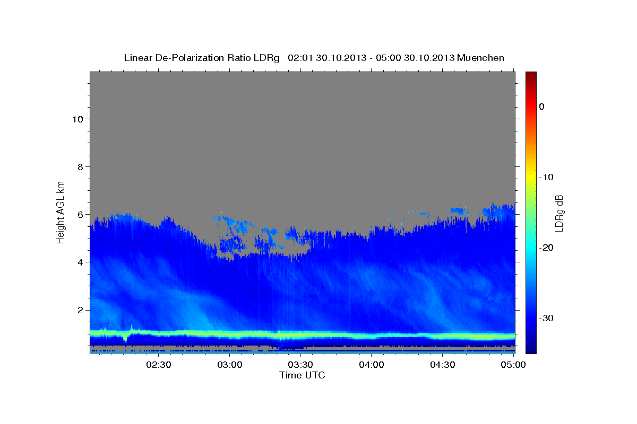
Task: Click the colorbar value -20
Action: [546, 248]
